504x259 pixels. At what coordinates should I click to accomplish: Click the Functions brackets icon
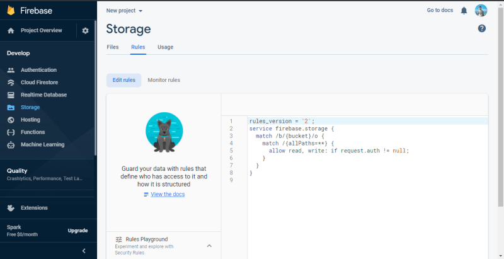pos(11,132)
